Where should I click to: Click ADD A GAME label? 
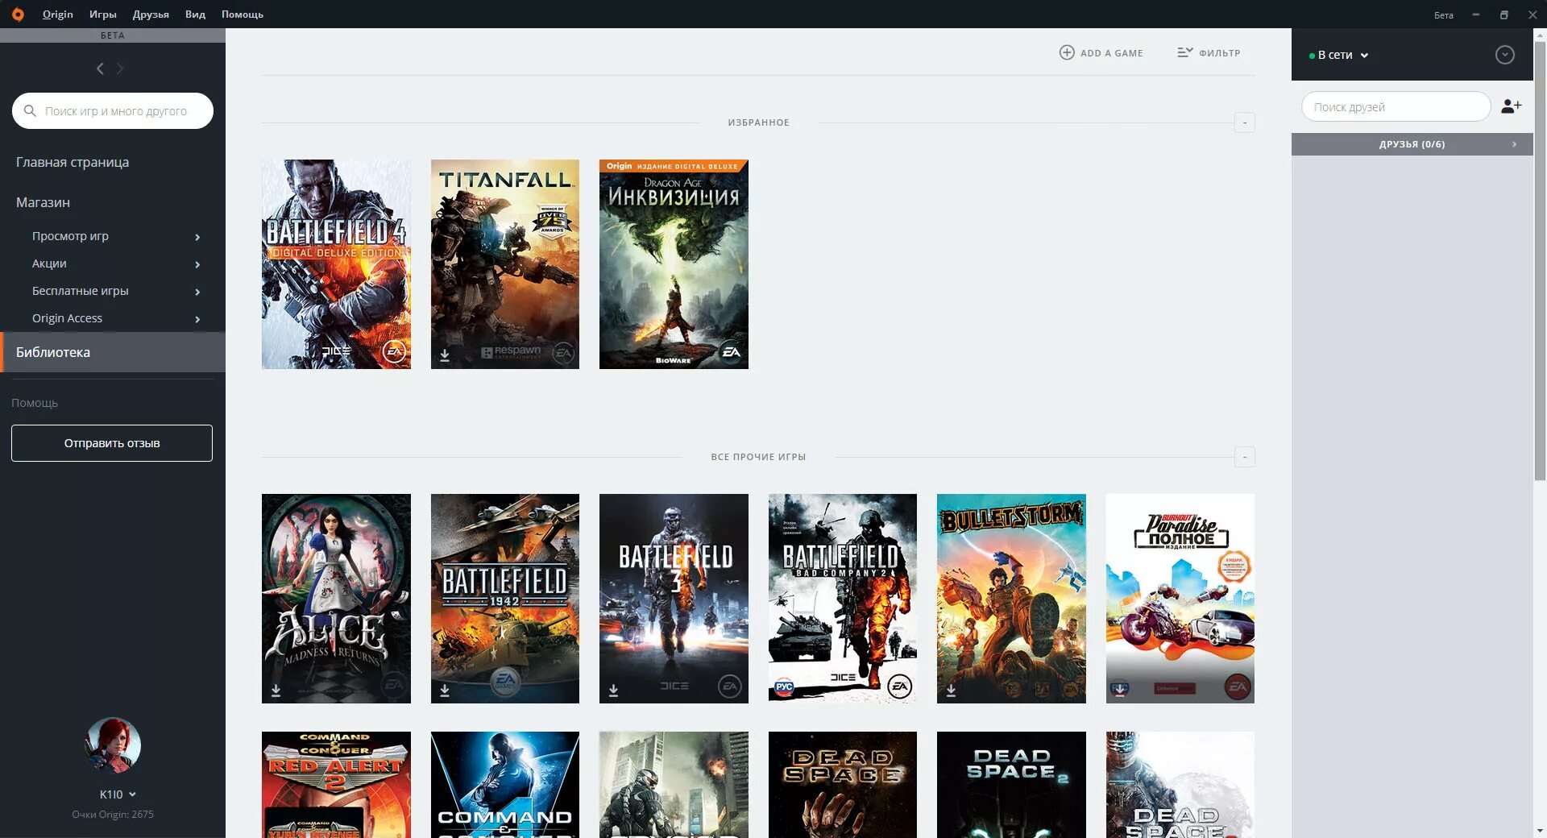point(1112,53)
